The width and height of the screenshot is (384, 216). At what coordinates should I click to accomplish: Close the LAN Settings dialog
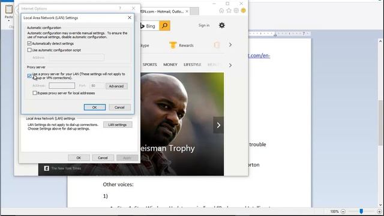(x=130, y=17)
